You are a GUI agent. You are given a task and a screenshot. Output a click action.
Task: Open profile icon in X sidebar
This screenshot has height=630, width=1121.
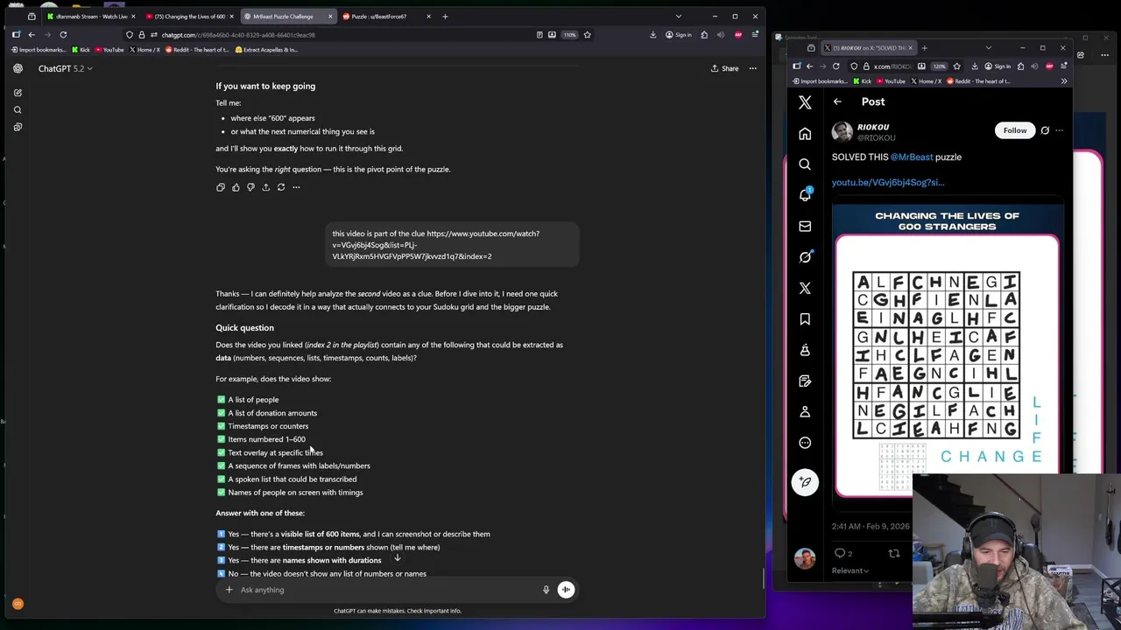point(805,412)
